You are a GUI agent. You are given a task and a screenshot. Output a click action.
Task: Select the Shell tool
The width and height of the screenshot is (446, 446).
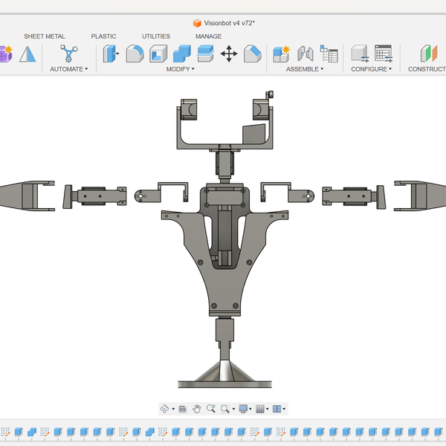point(158,54)
